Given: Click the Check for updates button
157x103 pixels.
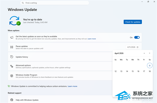Looking at the screenshot, I should (133, 22).
